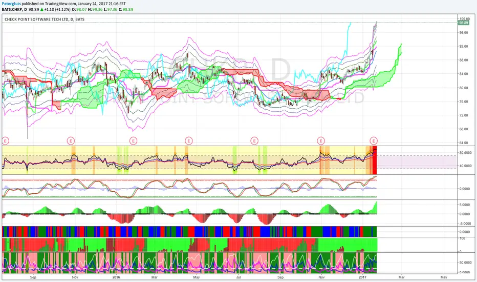The width and height of the screenshot is (477, 282).
Task: Open the Petergluis author profile link
Action: point(11,4)
